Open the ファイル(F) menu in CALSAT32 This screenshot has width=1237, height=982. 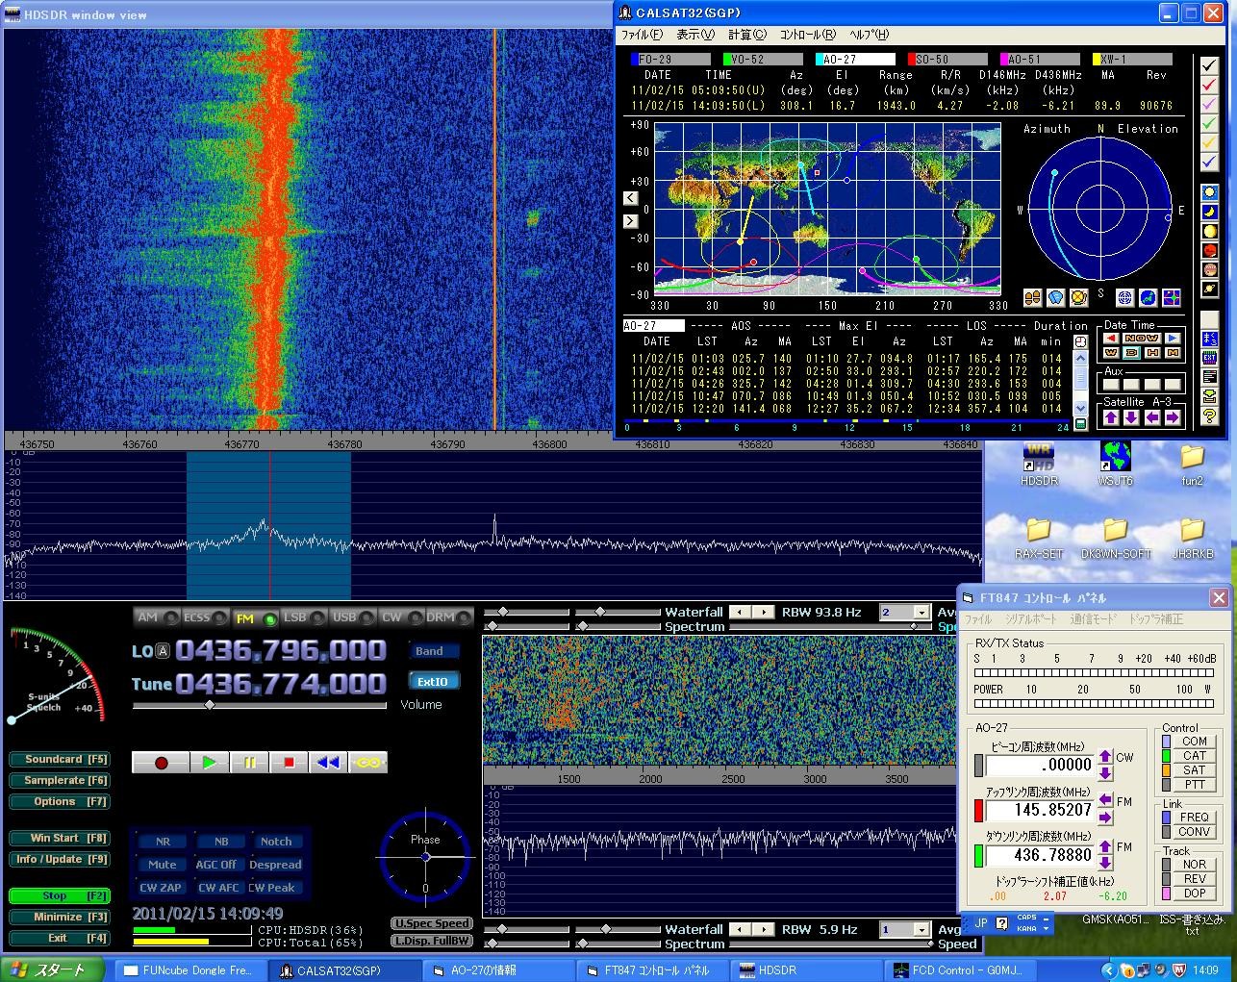pyautogui.click(x=642, y=35)
